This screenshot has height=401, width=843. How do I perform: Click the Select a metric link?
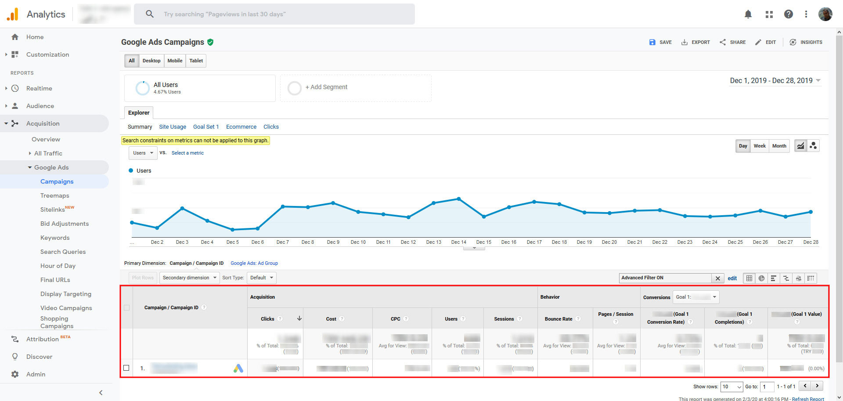pos(187,153)
